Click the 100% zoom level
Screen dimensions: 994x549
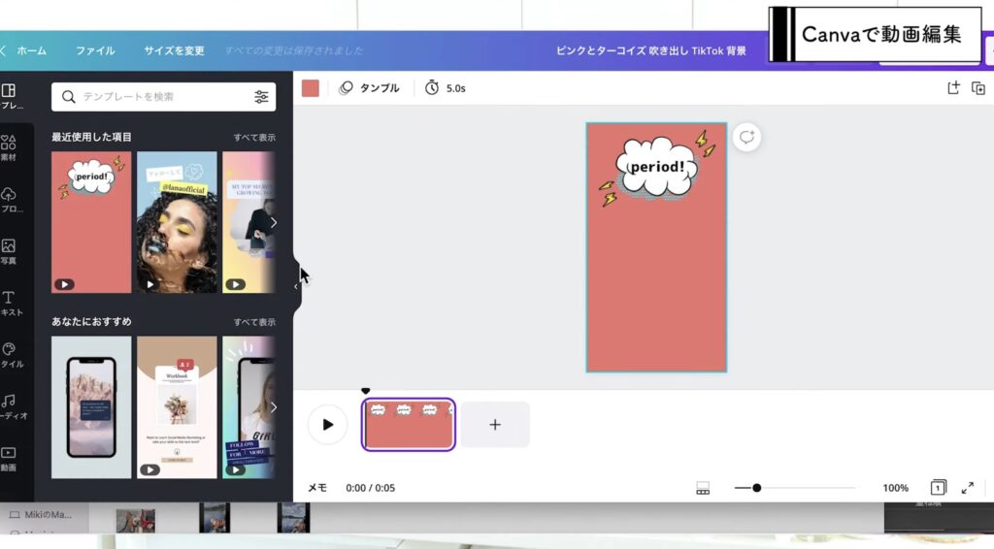click(895, 488)
